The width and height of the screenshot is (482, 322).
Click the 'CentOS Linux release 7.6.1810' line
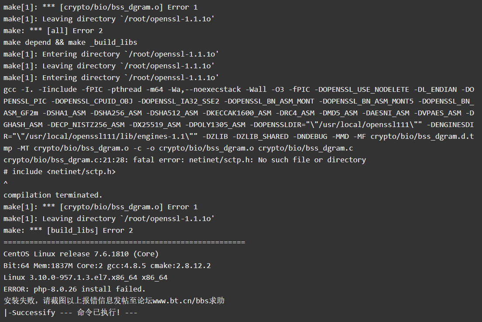pos(81,254)
